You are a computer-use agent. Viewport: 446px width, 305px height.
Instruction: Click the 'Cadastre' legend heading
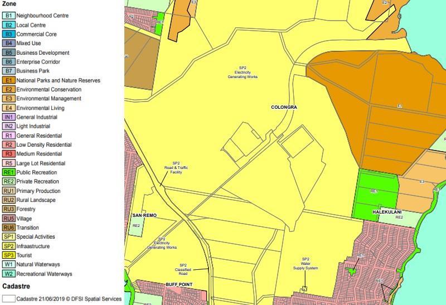(16, 286)
